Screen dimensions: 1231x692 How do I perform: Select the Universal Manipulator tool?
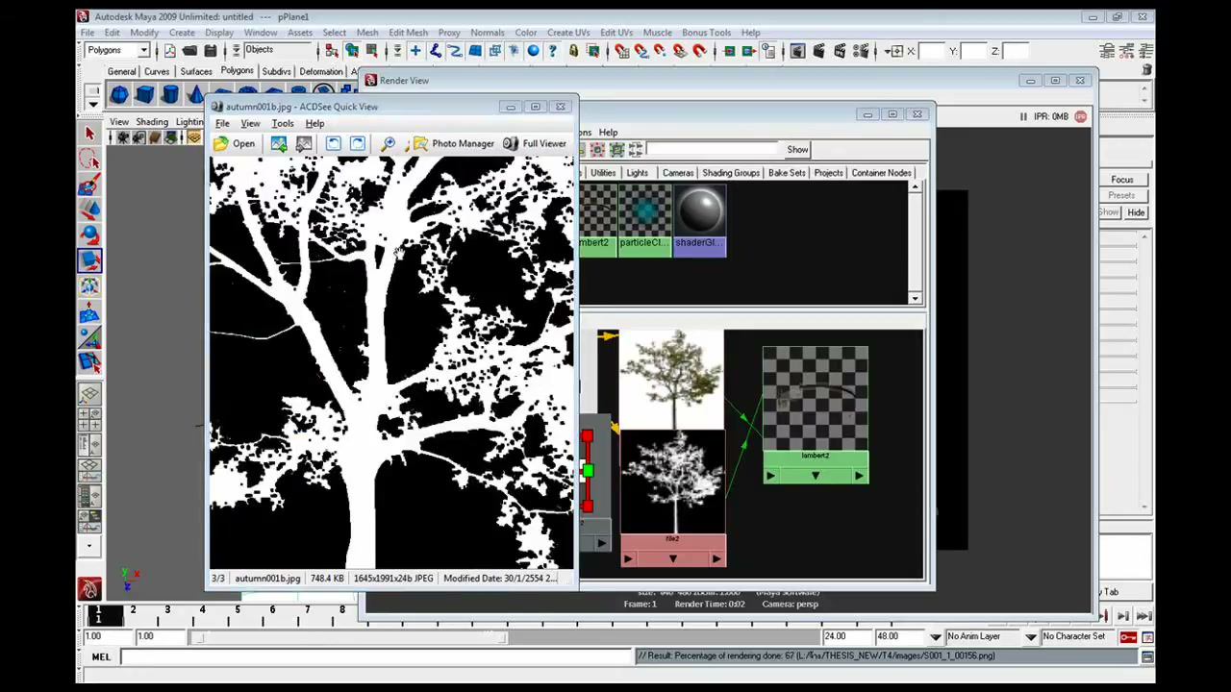pos(89,285)
